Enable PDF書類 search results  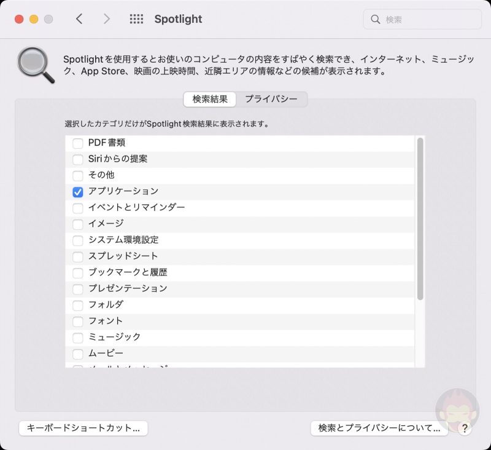click(x=77, y=143)
